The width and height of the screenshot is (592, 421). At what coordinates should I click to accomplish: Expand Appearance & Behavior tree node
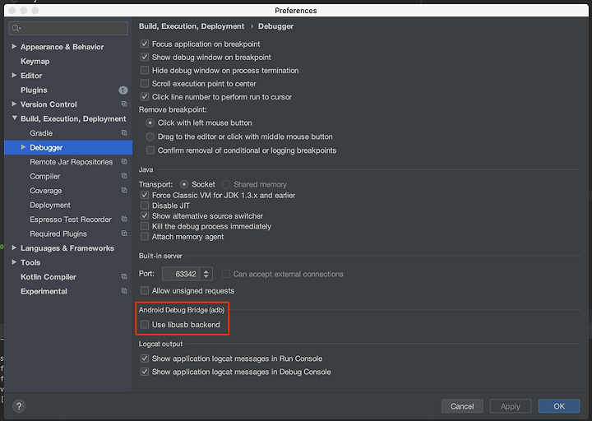(x=14, y=46)
